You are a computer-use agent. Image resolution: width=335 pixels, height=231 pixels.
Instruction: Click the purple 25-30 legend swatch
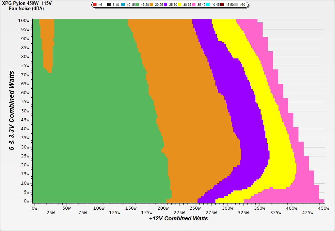165,5
